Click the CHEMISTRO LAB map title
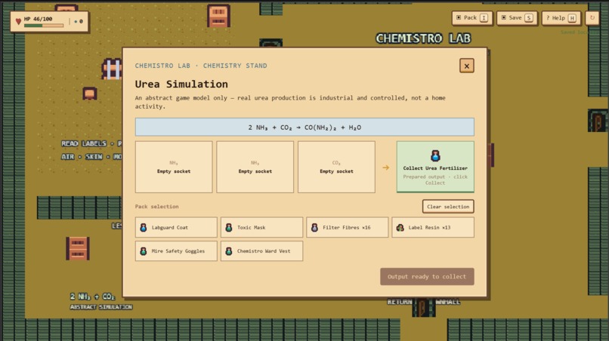609x341 pixels. point(423,38)
